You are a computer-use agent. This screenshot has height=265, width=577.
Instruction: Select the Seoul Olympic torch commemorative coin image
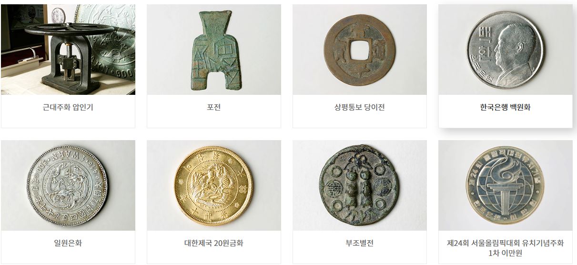click(x=506, y=185)
